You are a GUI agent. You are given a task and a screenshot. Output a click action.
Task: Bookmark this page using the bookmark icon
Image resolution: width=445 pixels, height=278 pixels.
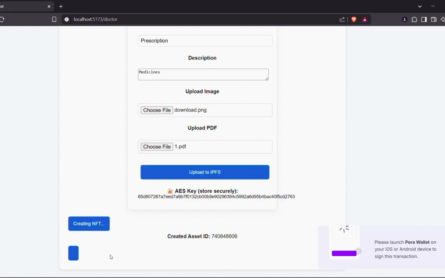pos(54,19)
